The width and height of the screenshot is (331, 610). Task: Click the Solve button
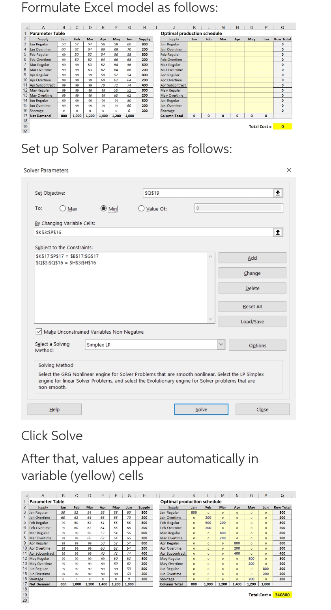[201, 409]
